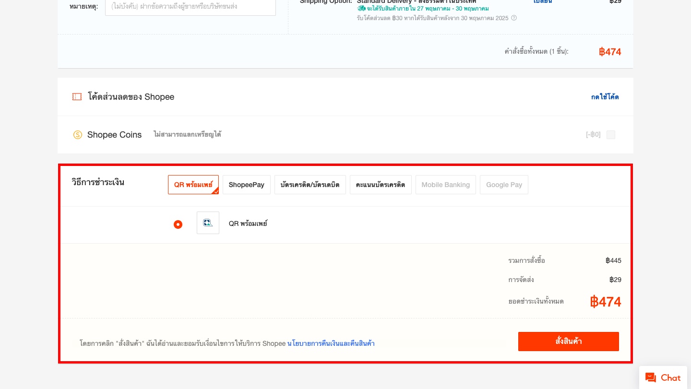
Task: Focus the หมายเหตุ message to seller field
Action: [191, 7]
